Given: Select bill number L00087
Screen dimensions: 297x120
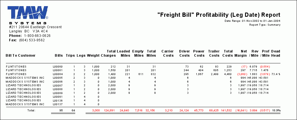Looking at the screenshot, I should 58,85.
